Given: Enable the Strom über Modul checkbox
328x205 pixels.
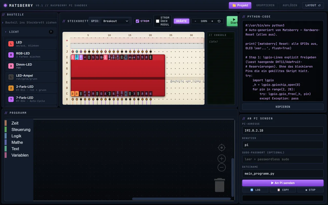Looking at the screenshot, I should 158,21.
